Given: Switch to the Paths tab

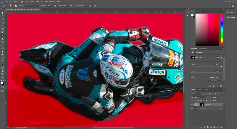Looking at the screenshot, I should [206, 90].
